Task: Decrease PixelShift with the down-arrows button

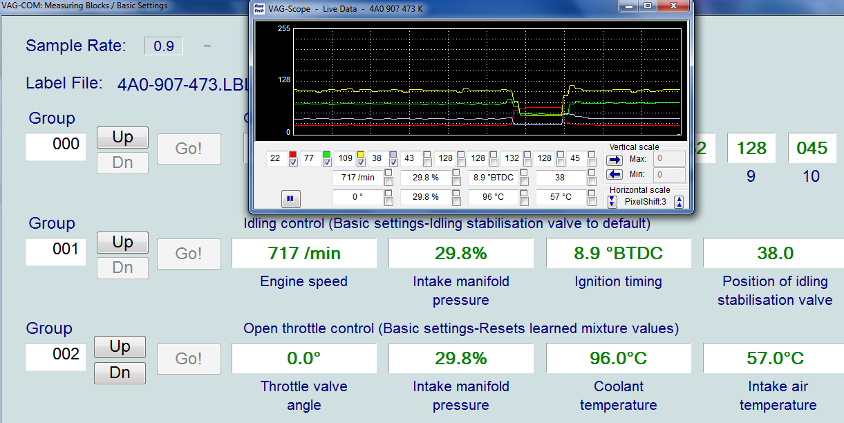Action: coord(612,202)
